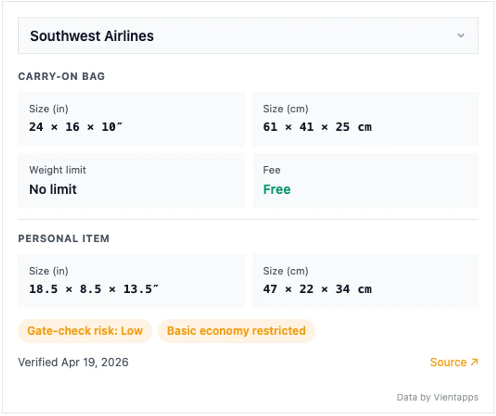
Task: Select the carry-on Size (cm) cell
Action: pos(365,119)
